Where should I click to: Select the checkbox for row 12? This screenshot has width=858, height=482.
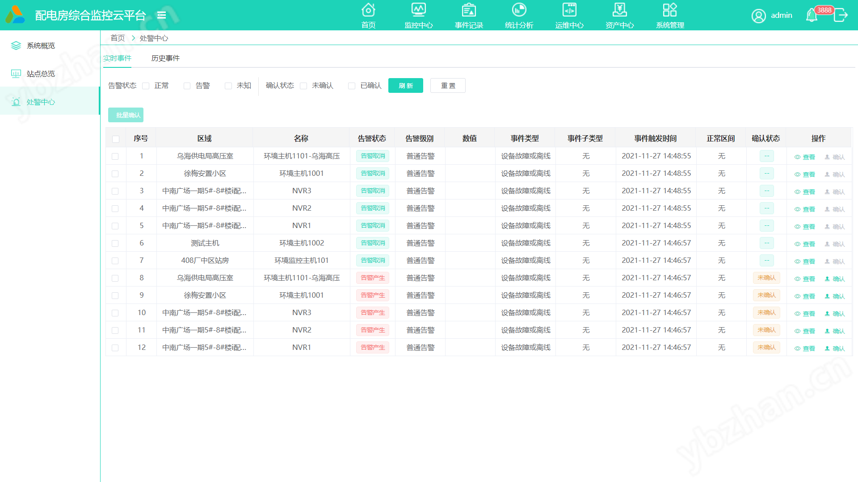pyautogui.click(x=115, y=348)
